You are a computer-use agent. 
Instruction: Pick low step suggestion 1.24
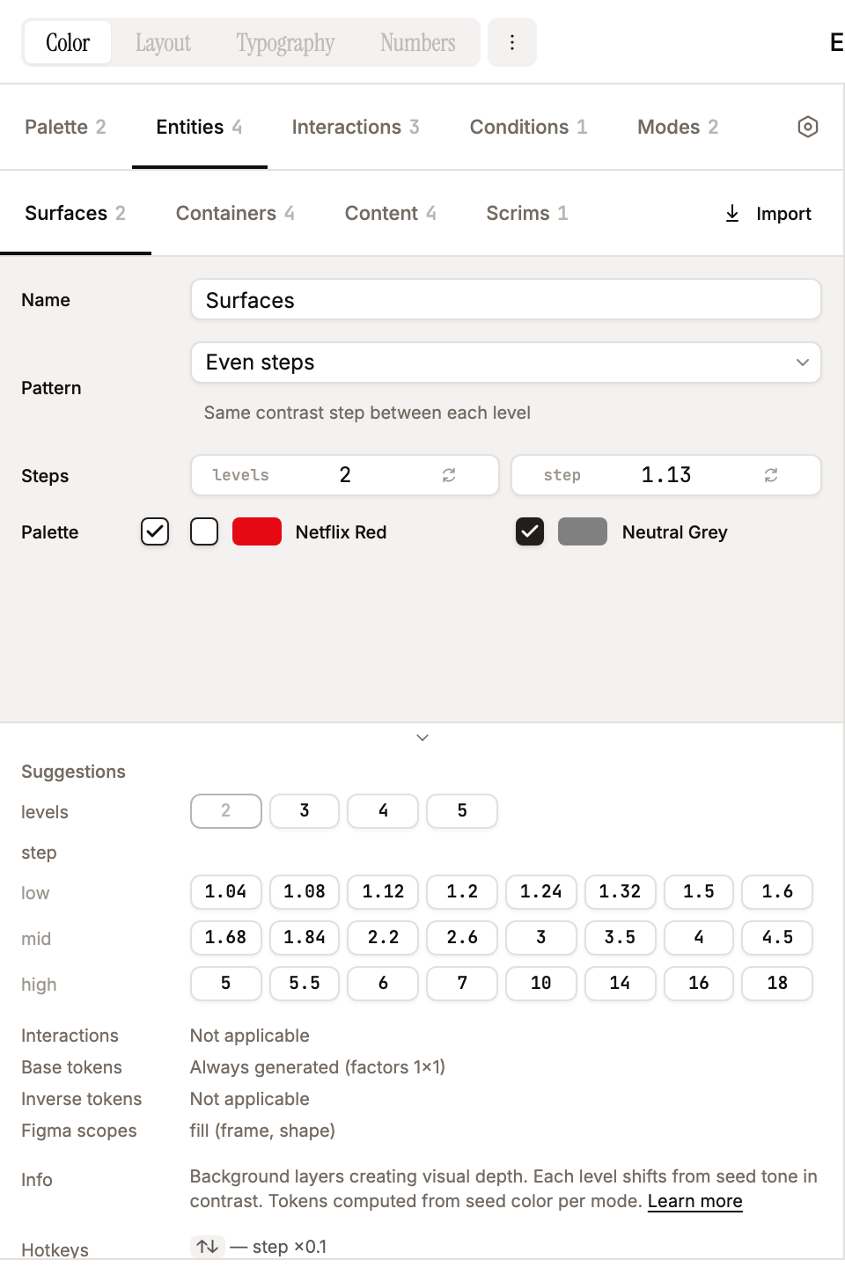[541, 892]
